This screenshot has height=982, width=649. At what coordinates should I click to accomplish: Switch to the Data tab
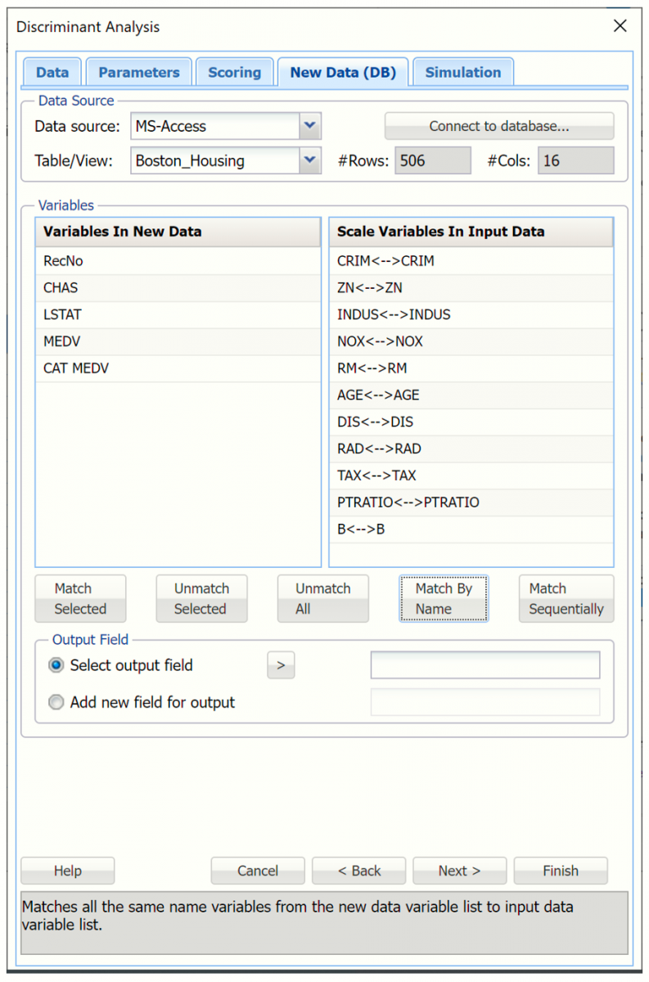52,72
